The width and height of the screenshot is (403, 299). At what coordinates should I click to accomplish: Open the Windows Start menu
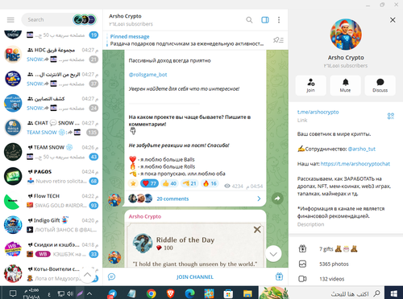coord(393,293)
